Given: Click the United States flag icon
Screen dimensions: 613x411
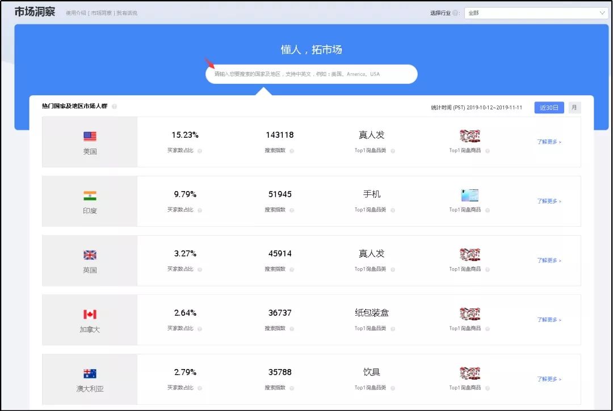Looking at the screenshot, I should tap(89, 135).
